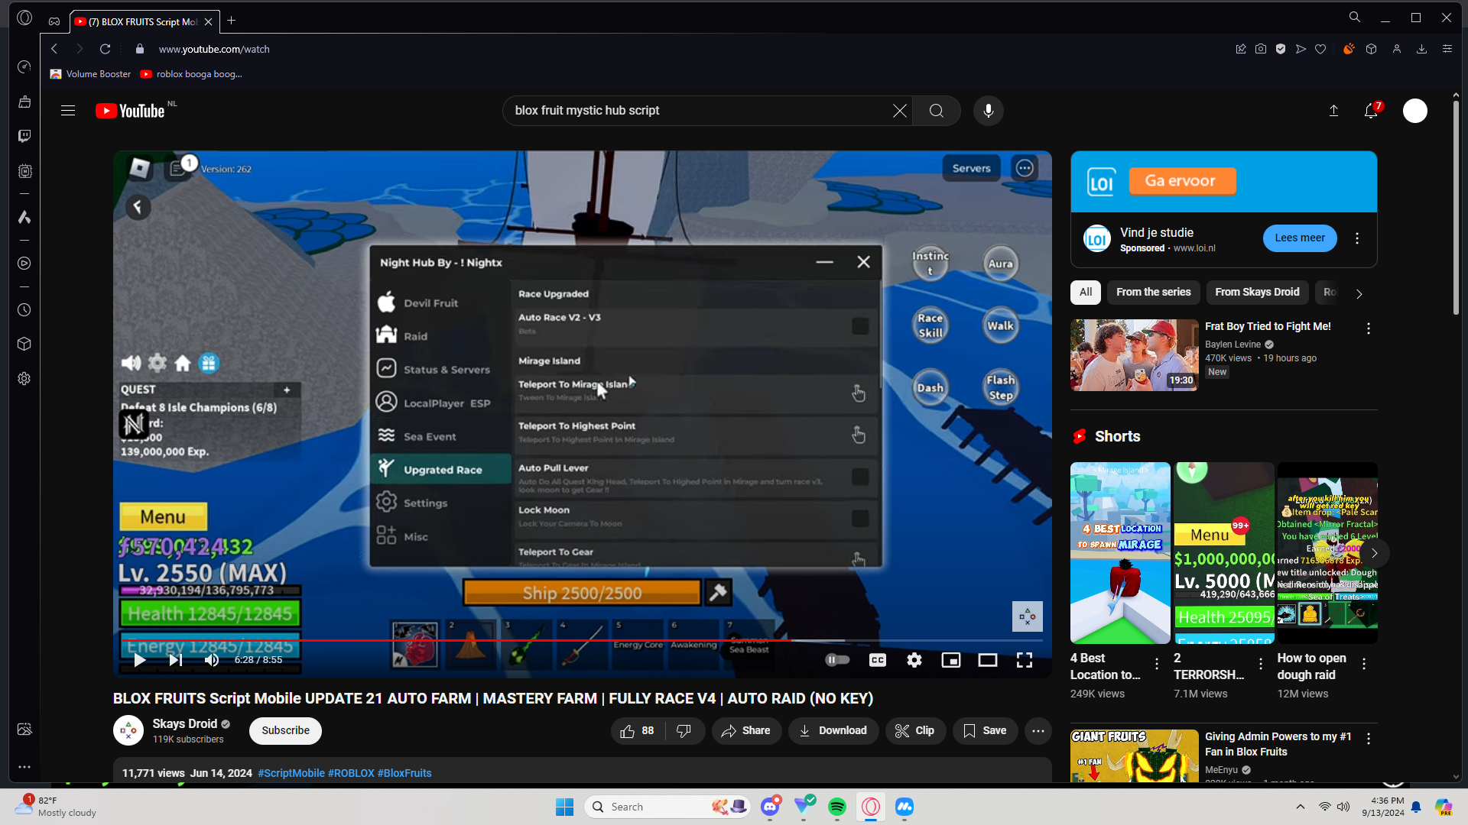Toggle autoplay switch in the player
Viewport: 1468px width, 825px height.
pos(837,660)
